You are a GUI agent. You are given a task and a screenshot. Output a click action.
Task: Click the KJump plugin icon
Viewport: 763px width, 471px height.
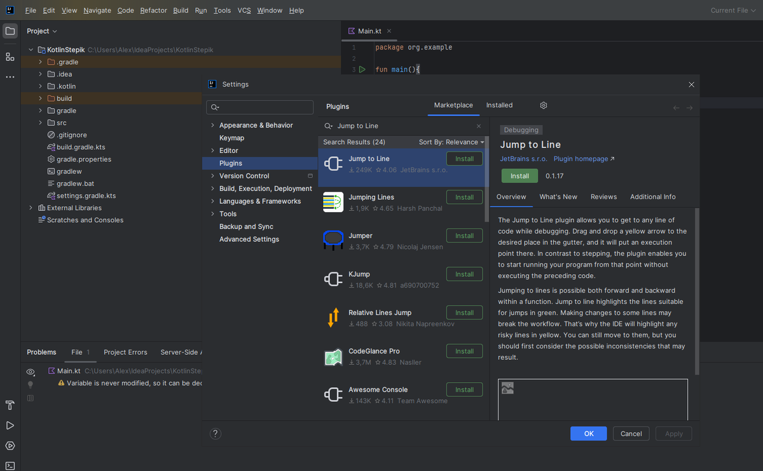pyautogui.click(x=333, y=279)
